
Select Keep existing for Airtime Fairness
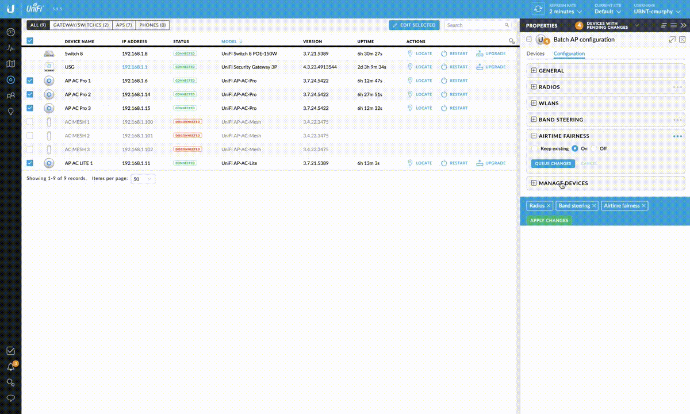(535, 148)
